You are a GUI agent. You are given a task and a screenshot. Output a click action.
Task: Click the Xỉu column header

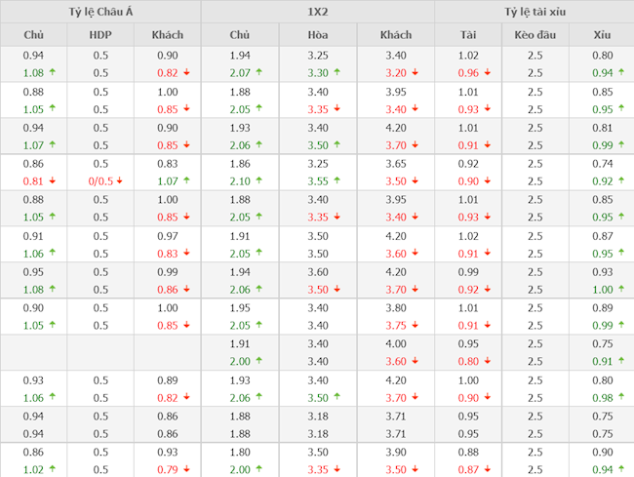(602, 35)
